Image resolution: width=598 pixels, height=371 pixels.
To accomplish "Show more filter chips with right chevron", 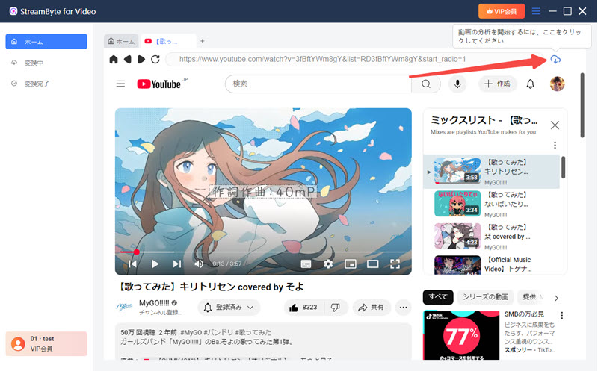I will point(556,298).
